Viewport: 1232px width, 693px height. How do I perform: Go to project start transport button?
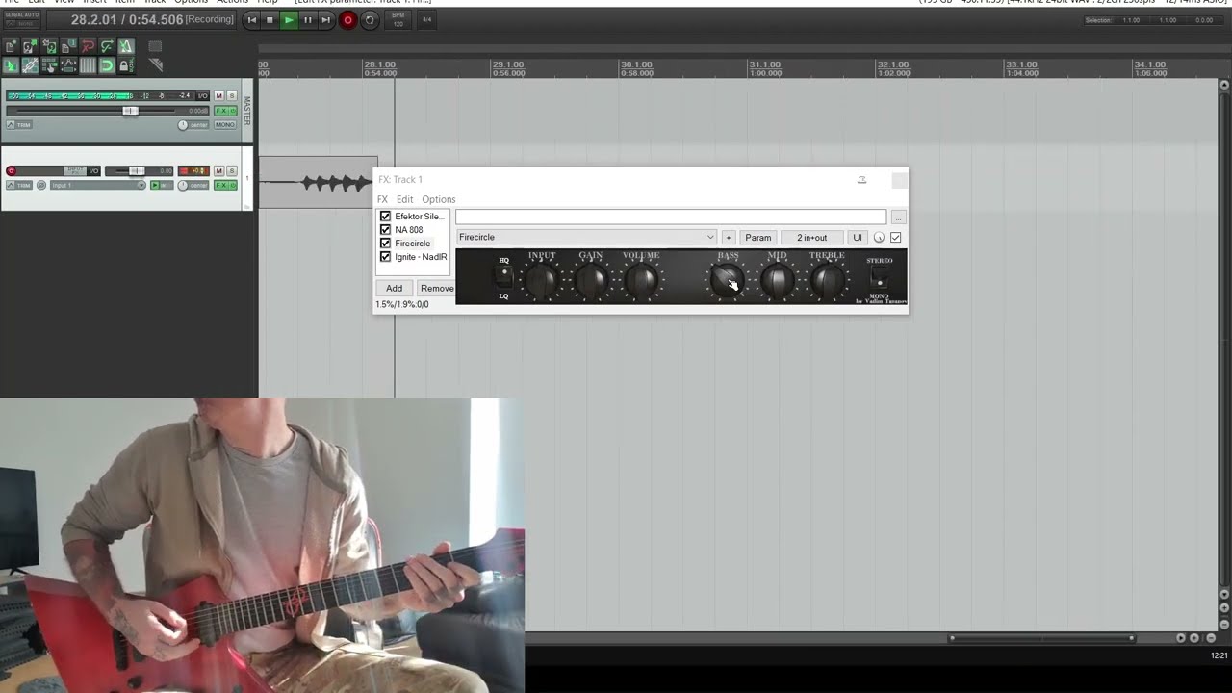point(252,19)
